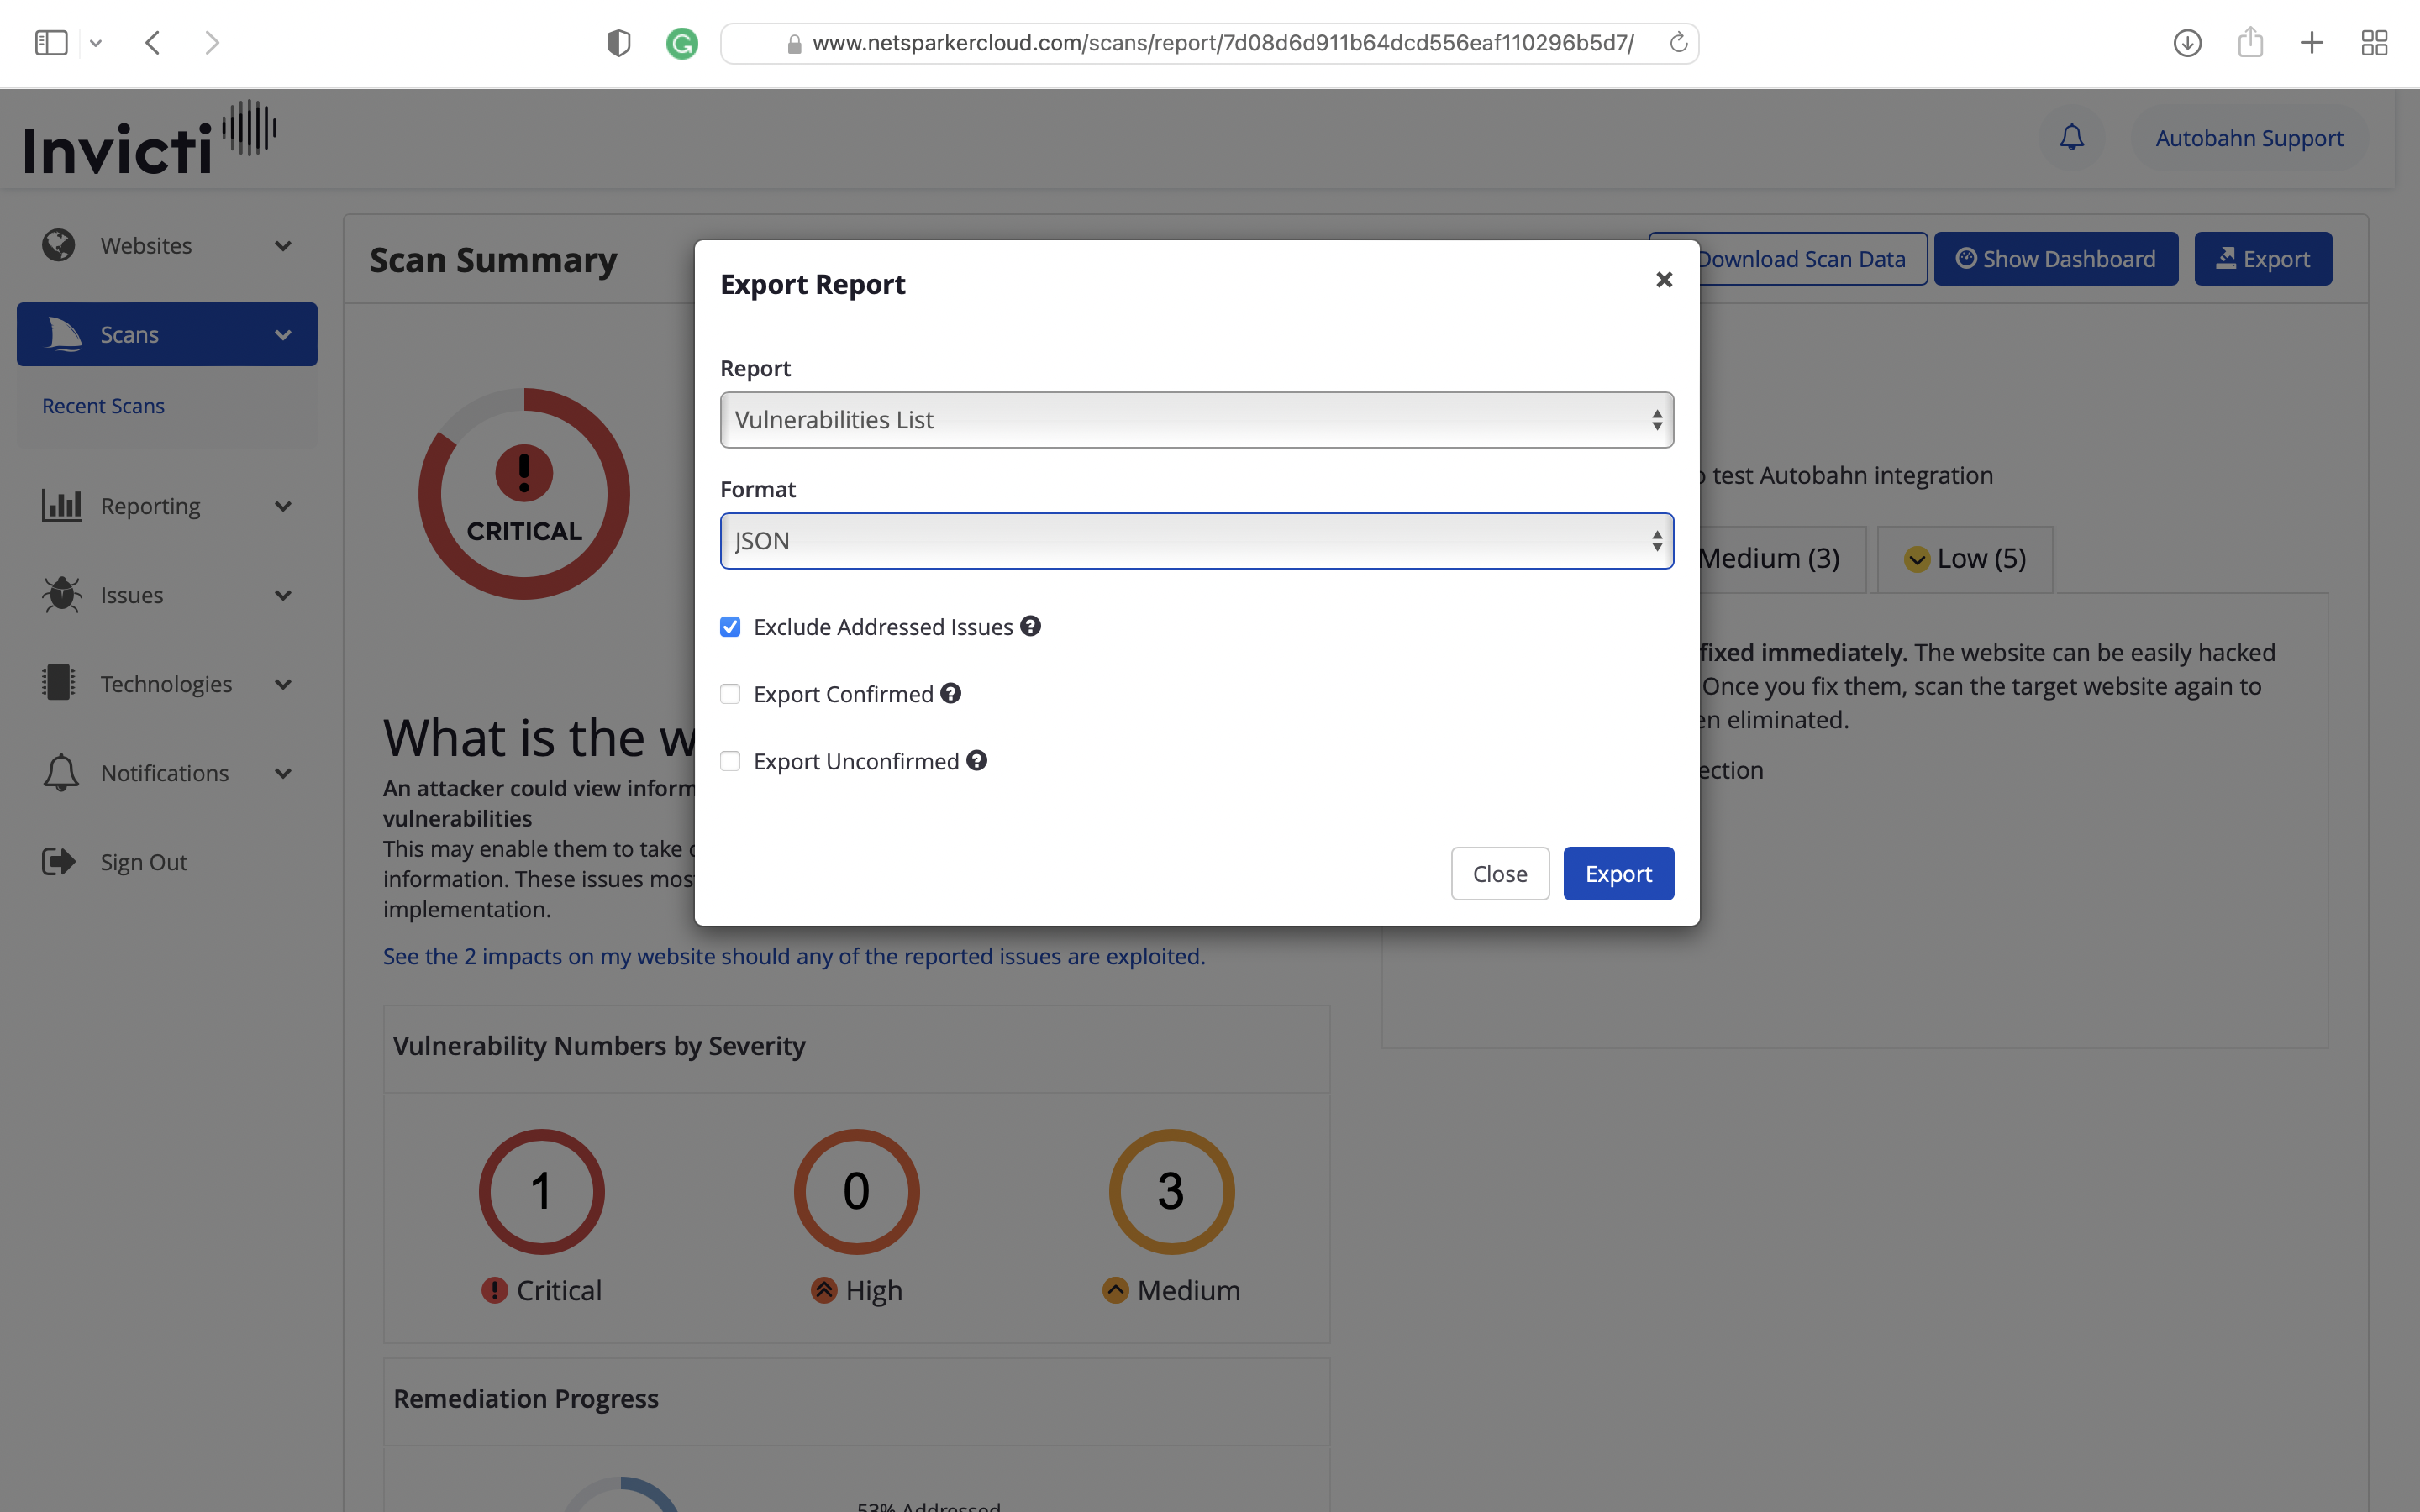Collapse the Scans menu chevron
This screenshot has width=2420, height=1512.
pyautogui.click(x=283, y=335)
